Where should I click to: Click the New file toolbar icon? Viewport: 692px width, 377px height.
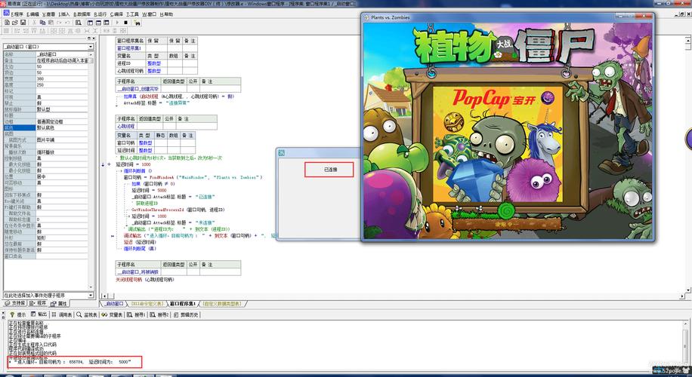click(x=7, y=22)
